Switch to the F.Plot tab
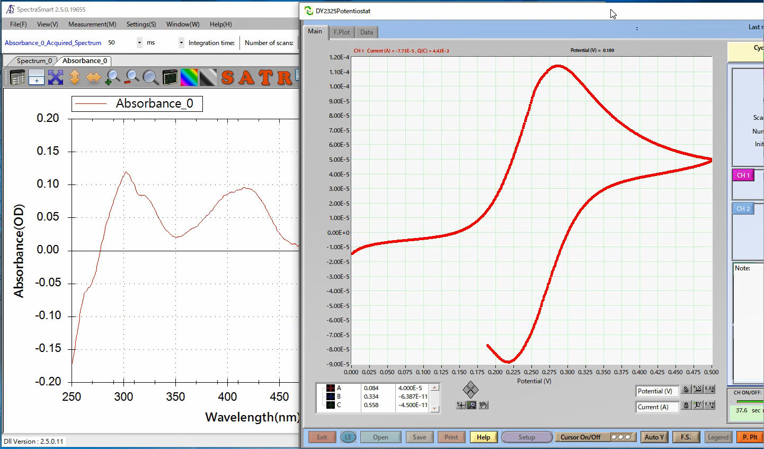Viewport: 764px width, 449px height. pos(342,32)
